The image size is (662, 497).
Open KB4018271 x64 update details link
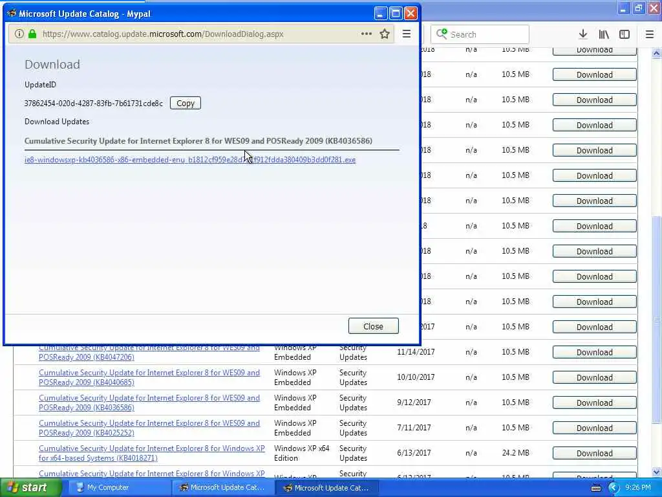[x=151, y=453]
